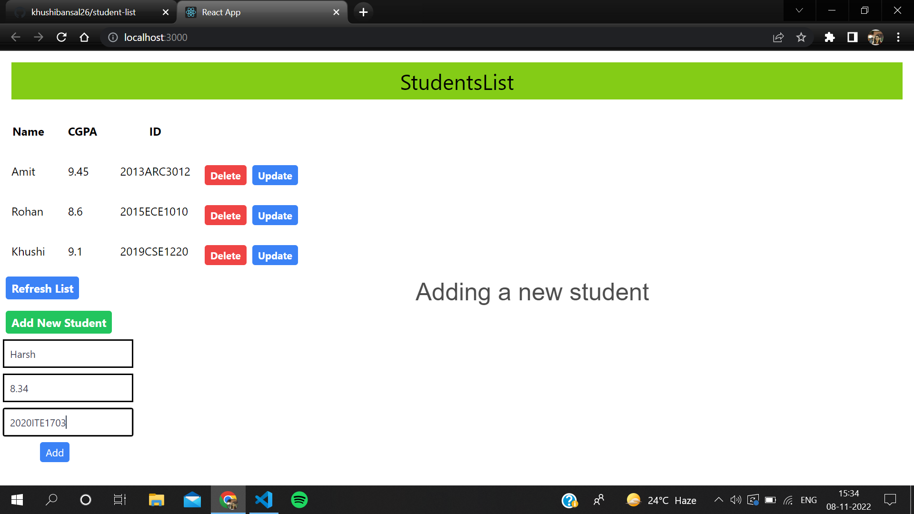Expand the tab search dropdown arrow
914x514 pixels.
coord(799,10)
